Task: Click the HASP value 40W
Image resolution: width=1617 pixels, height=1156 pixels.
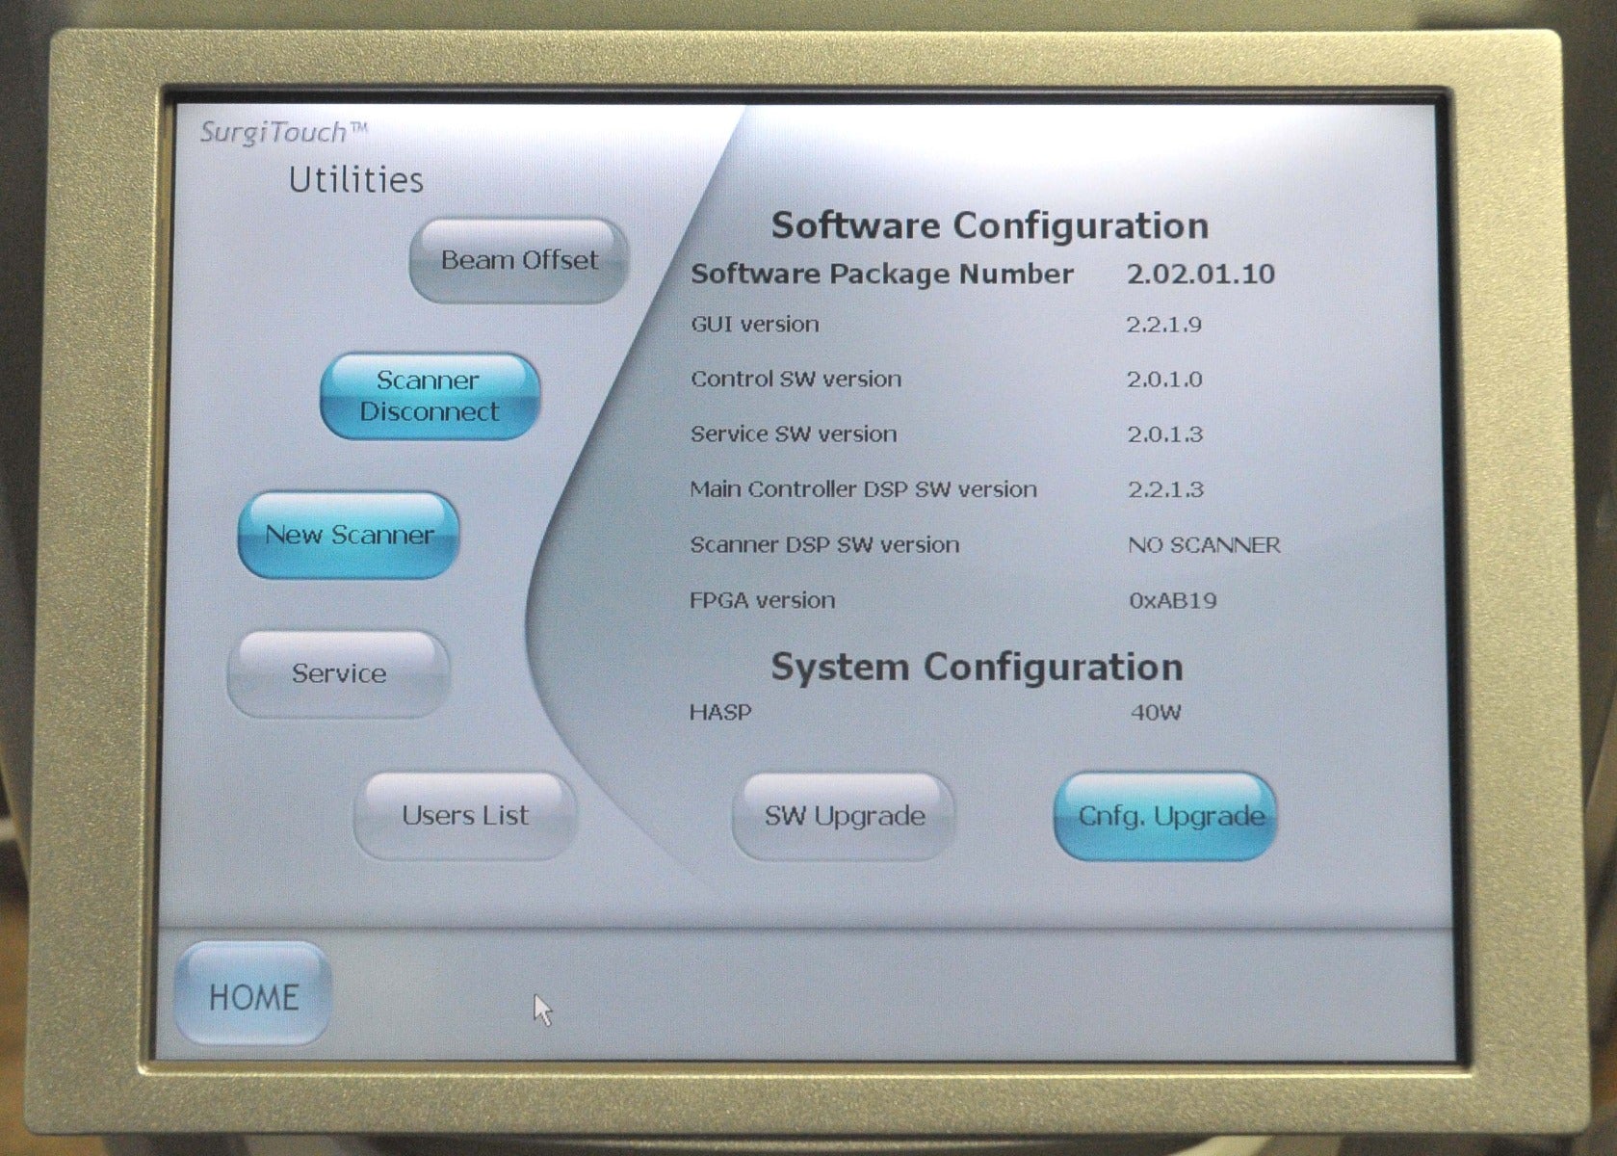Action: point(1156,714)
